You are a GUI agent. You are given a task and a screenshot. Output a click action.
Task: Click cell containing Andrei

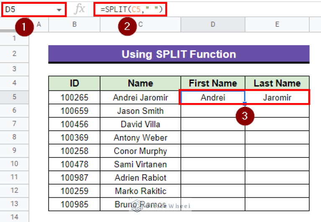(213, 98)
